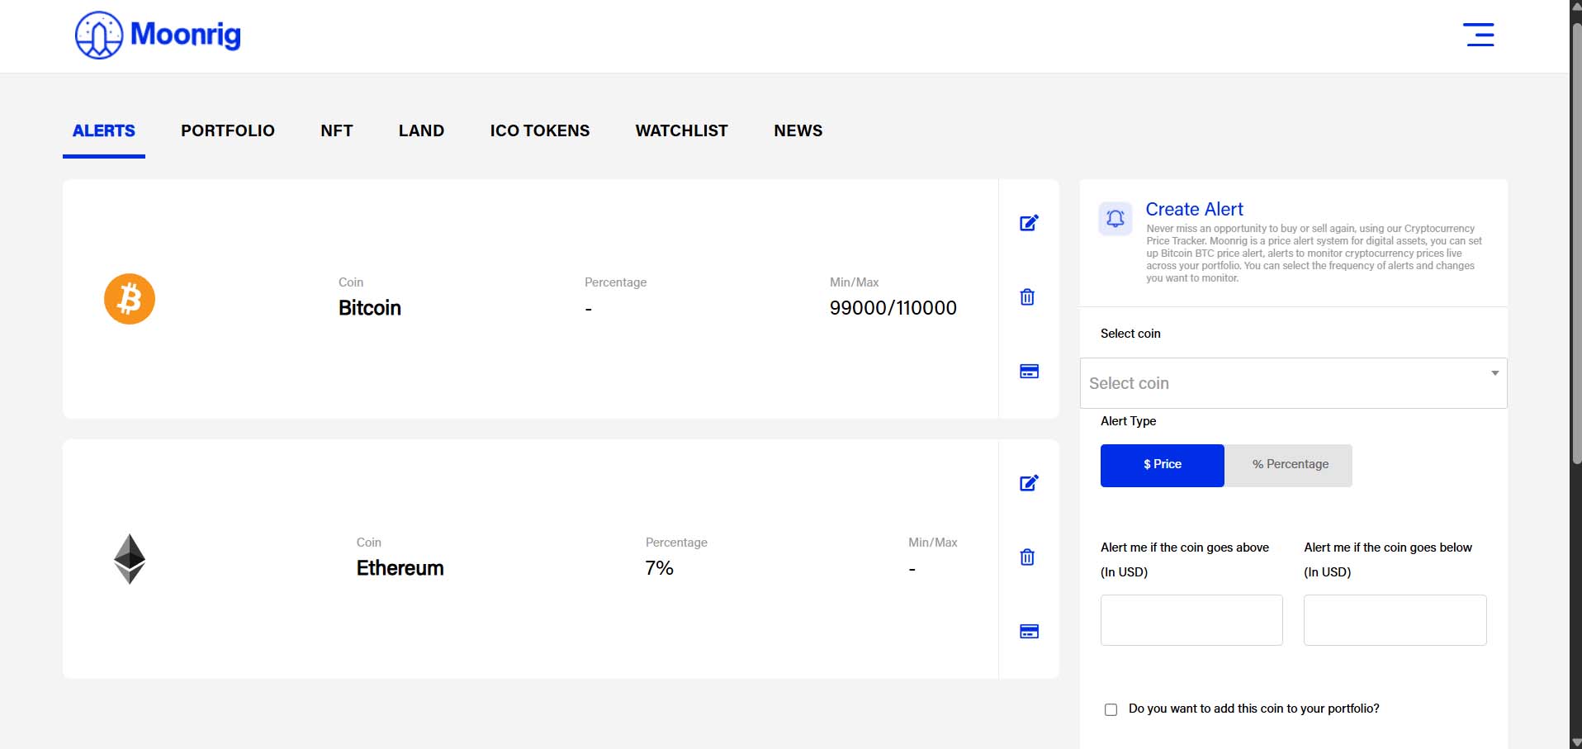Click the Create Alert heading
Image resolution: width=1582 pixels, height=749 pixels.
[1194, 209]
